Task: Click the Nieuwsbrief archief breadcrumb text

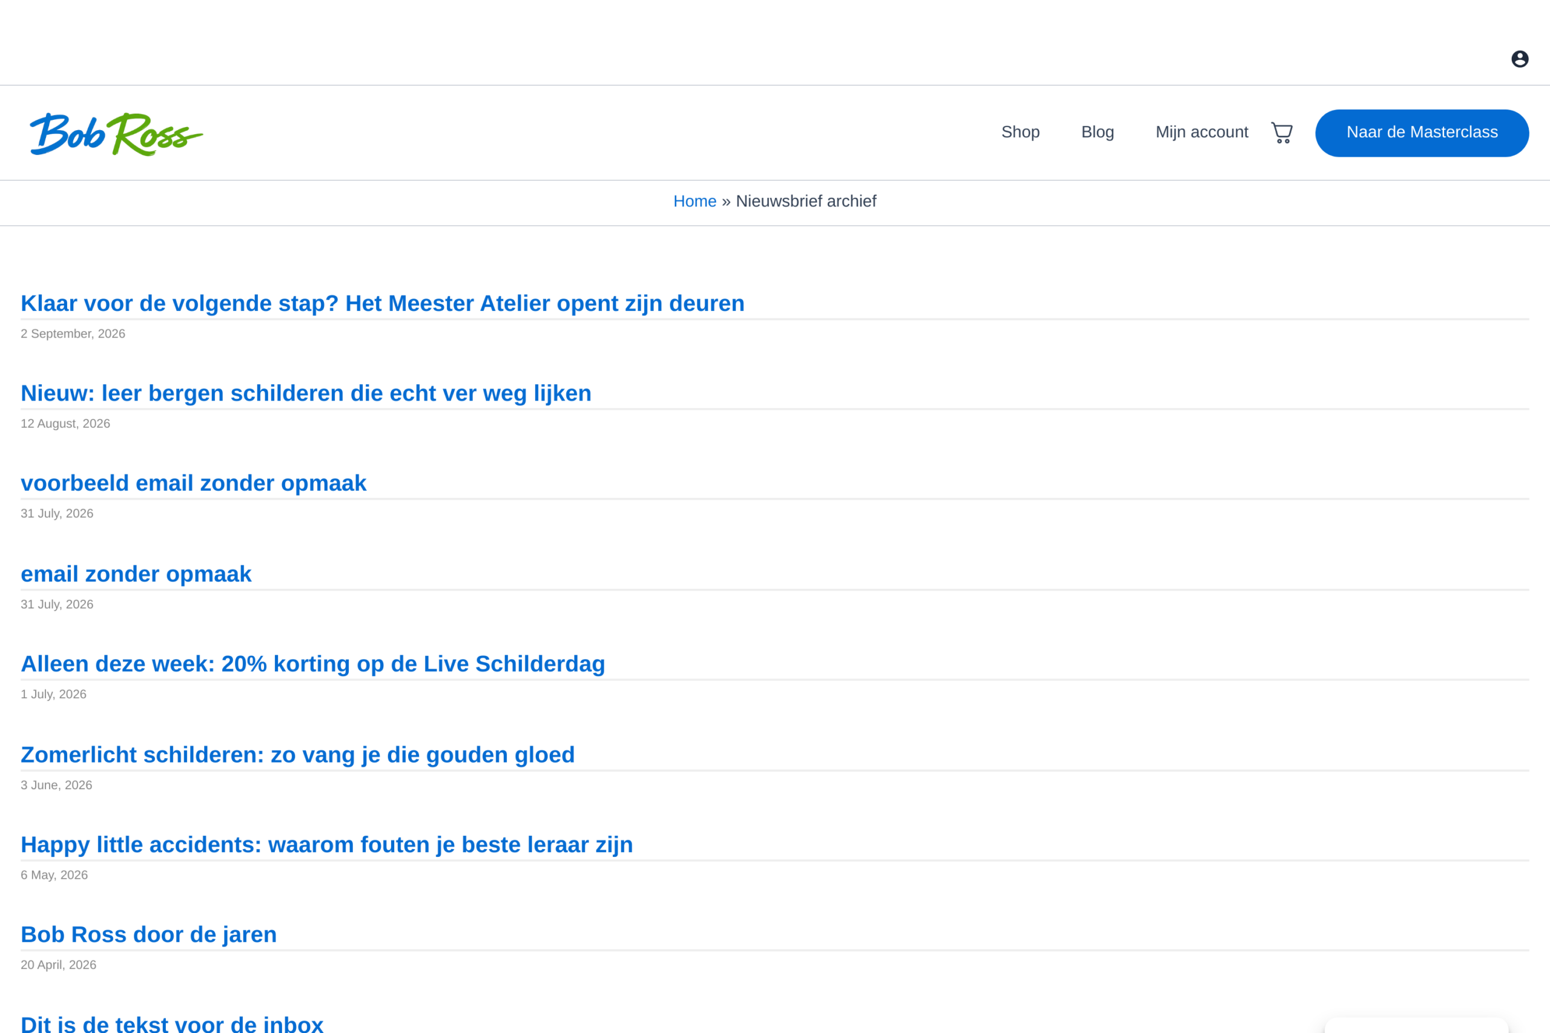Action: (x=806, y=202)
